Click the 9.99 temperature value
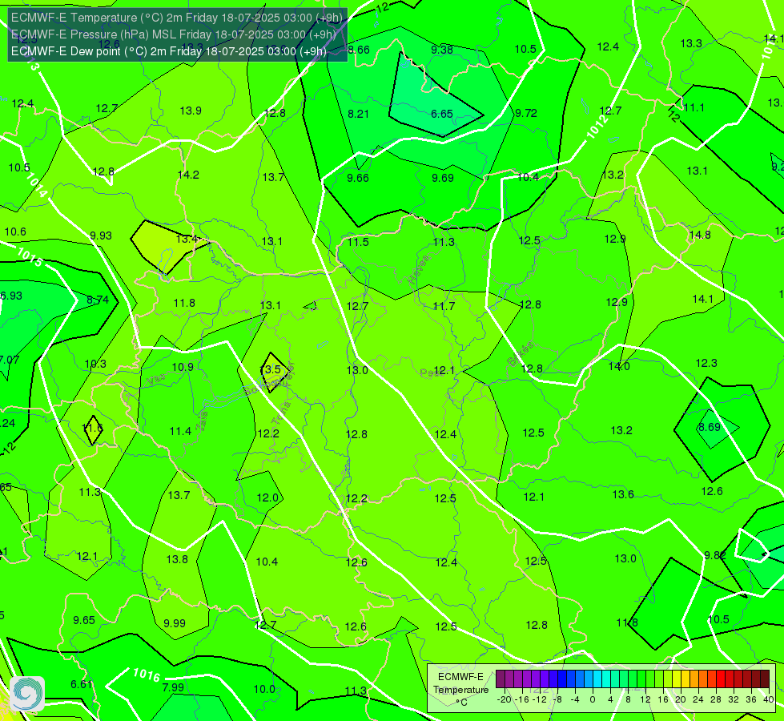The height and width of the screenshot is (721, 784). (x=175, y=623)
